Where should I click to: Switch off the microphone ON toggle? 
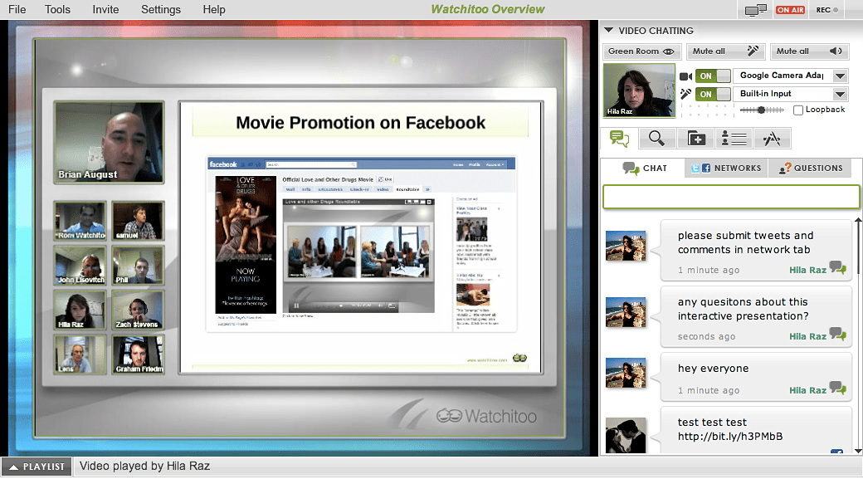(x=713, y=94)
